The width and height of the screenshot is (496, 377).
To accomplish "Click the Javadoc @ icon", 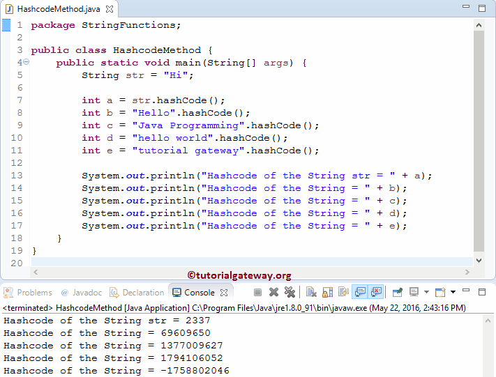I will coord(65,293).
